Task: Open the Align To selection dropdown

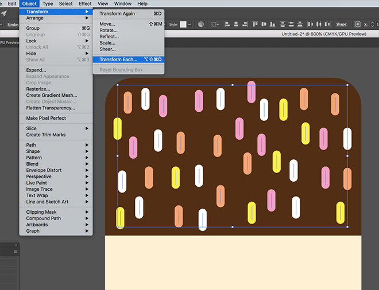Action: [215, 24]
